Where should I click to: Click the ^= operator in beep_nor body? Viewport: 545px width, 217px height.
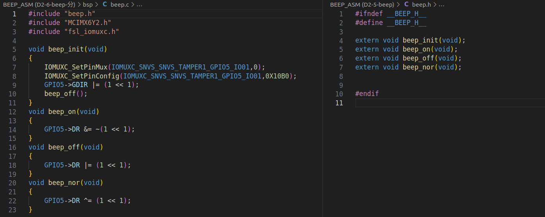click(x=87, y=201)
